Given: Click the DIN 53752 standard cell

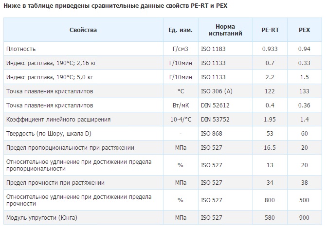Looking at the screenshot, I should pyautogui.click(x=214, y=120).
